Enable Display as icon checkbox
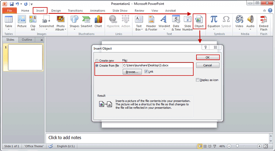 pos(198,80)
